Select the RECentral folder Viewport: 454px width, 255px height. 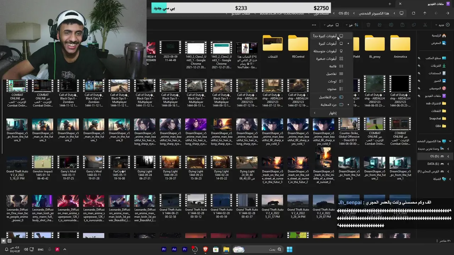click(x=298, y=47)
